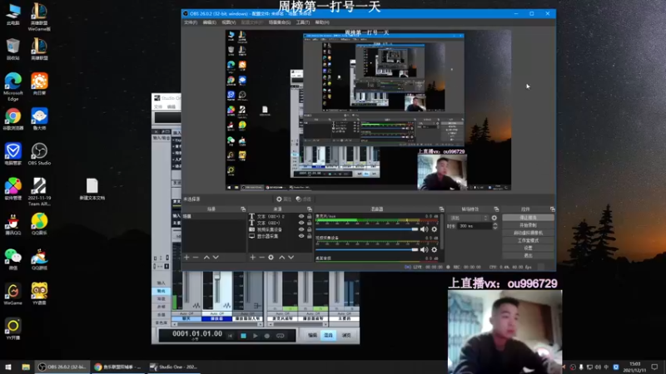This screenshot has width=666, height=374.
Task: Toggle visibility of 文本 (GDI+) 2 source
Action: [x=301, y=216]
